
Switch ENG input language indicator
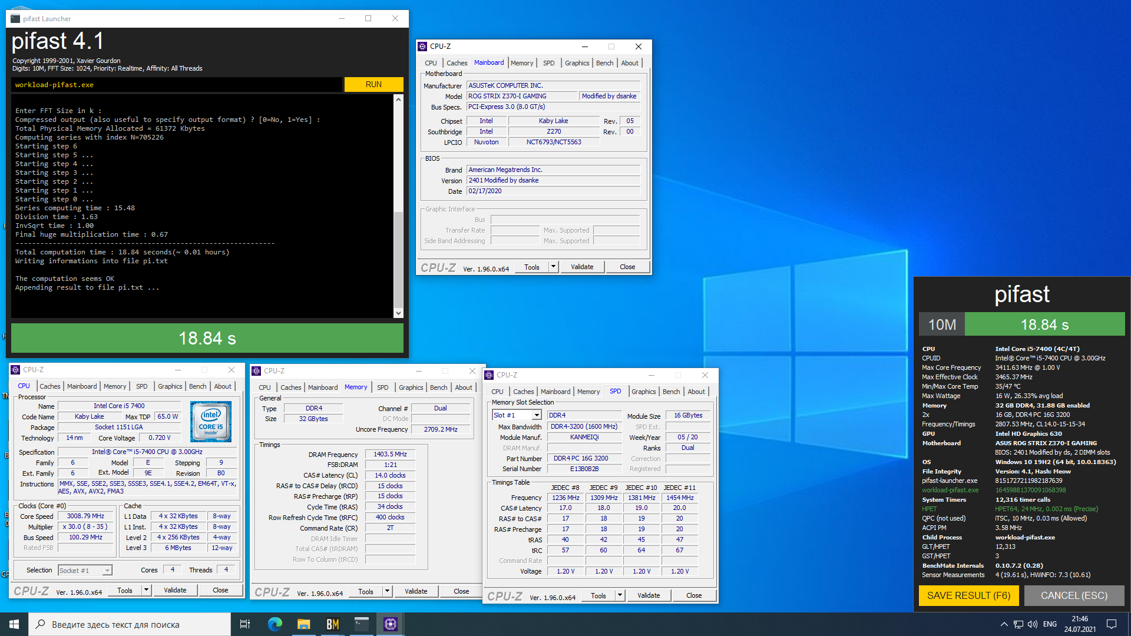point(1050,624)
